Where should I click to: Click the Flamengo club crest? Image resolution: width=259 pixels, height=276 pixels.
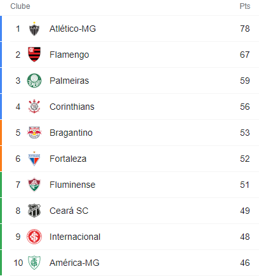pyautogui.click(x=34, y=55)
